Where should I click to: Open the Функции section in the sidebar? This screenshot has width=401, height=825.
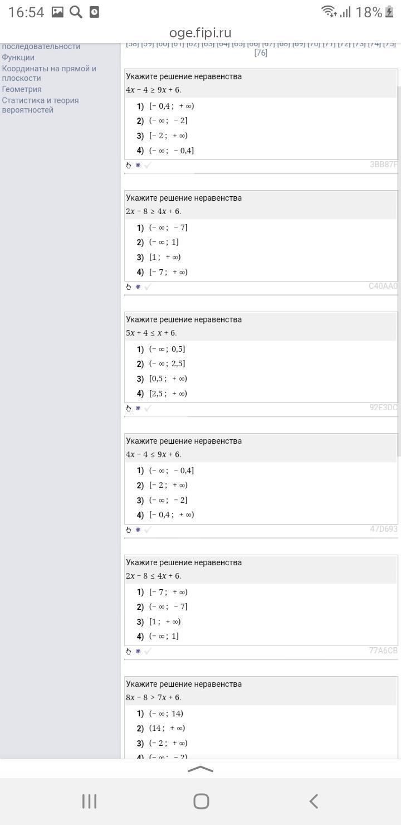(x=18, y=57)
